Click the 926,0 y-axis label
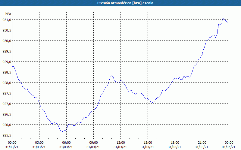241x150 pixels. click(x=7, y=124)
